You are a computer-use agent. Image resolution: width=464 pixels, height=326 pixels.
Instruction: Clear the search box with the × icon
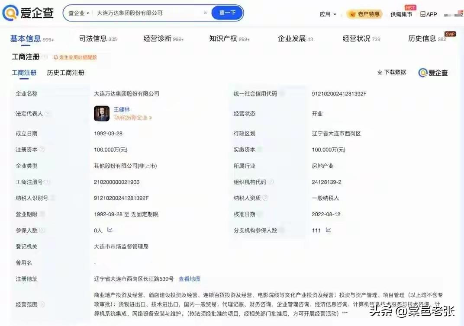[205, 13]
